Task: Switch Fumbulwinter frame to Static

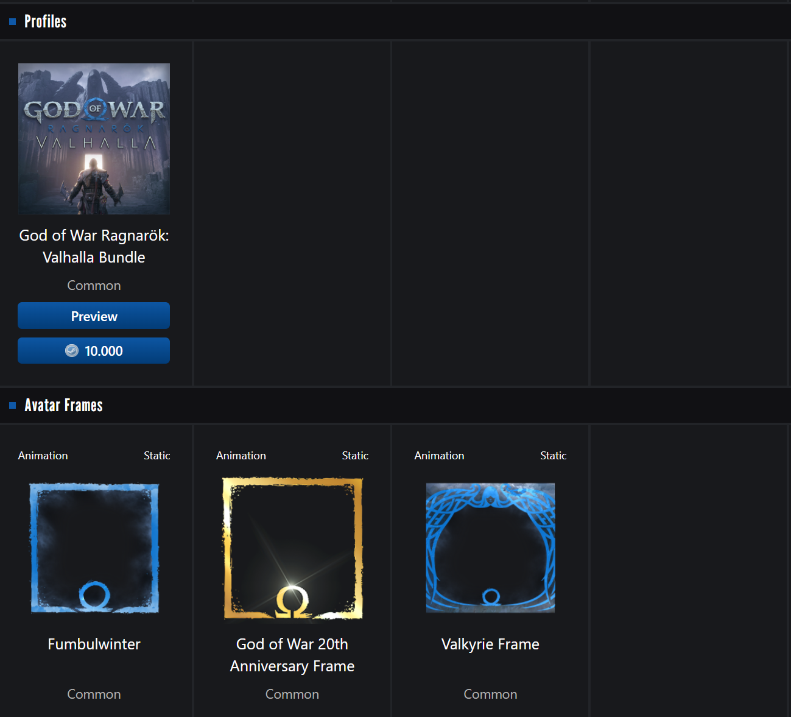Action: (x=156, y=456)
